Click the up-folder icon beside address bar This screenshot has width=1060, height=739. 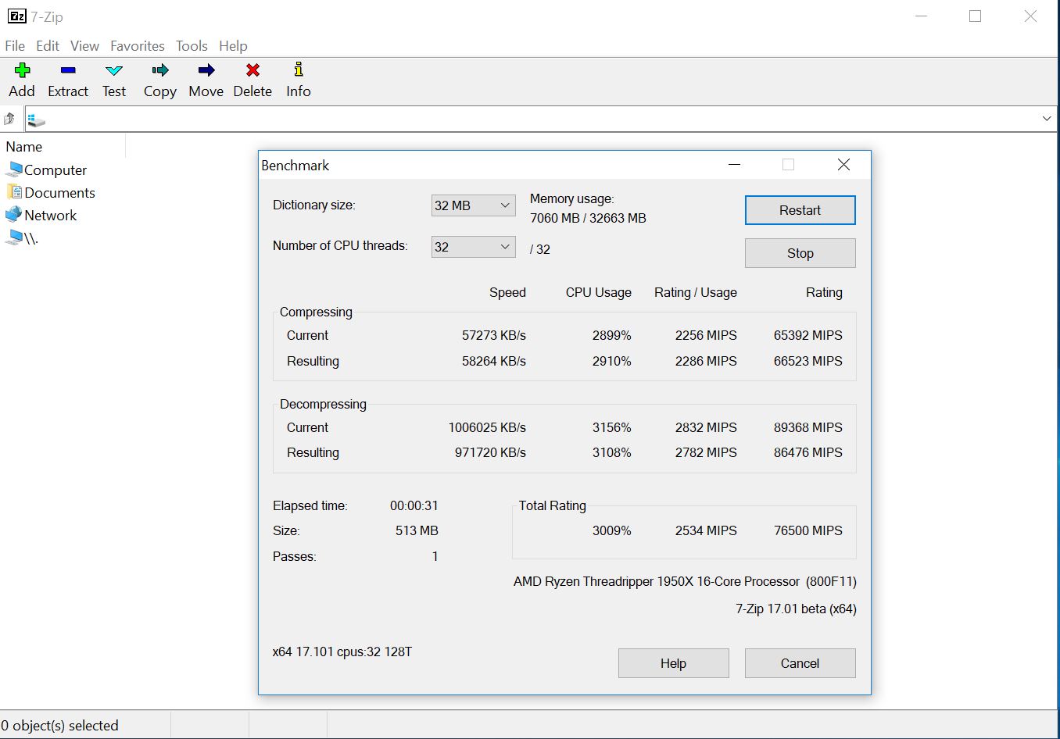click(x=10, y=119)
